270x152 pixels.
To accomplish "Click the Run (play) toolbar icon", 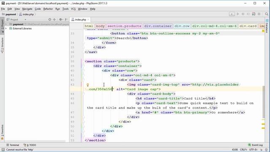I will click(238, 14).
